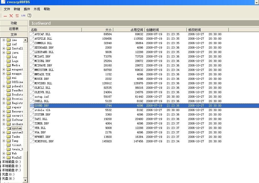Image resolution: width=259 pixels, height=183 pixels.
Task: Click the mui folder icon
Action: 9,78
